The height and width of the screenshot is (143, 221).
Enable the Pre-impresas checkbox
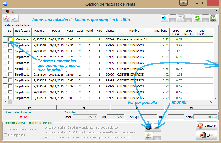(x=6, y=135)
